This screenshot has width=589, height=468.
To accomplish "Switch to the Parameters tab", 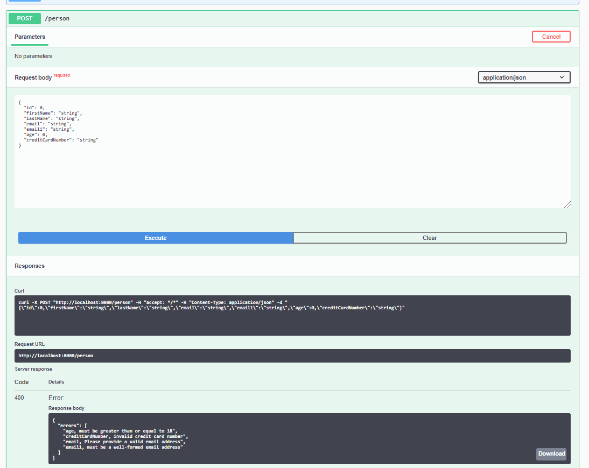I will (30, 37).
